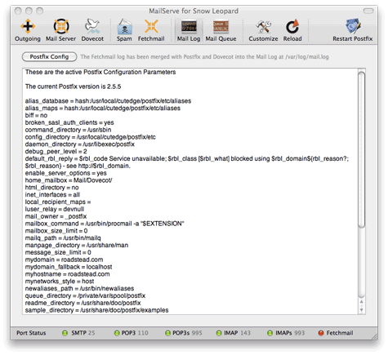This screenshot has height=355, width=388.
Task: Click the 'Port Status' label
Action: click(x=31, y=333)
